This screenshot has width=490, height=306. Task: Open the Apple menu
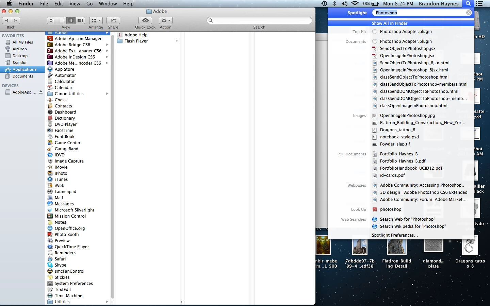pos(9,4)
